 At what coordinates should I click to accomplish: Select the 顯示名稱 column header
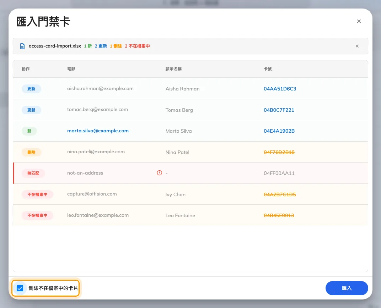pos(173,69)
